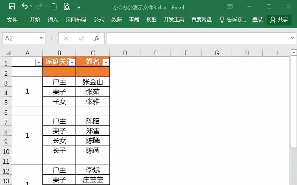Click cell containing 陈昭
Image resolution: width=297 pixels, height=185 pixels.
pos(93,121)
